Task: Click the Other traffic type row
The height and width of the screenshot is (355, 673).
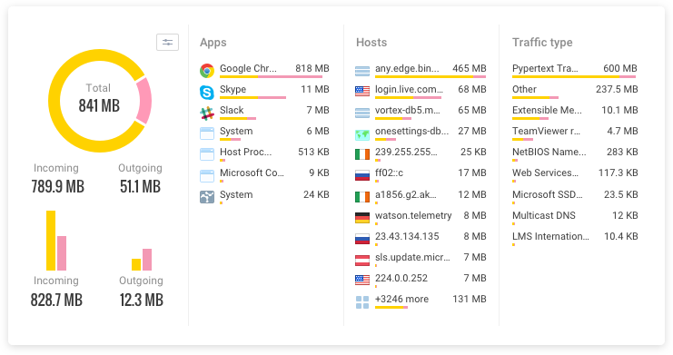Action: coord(575,92)
